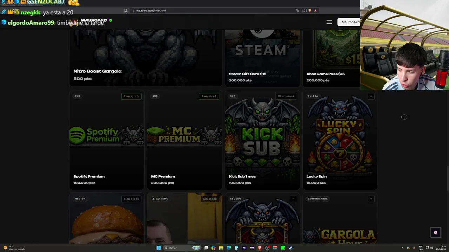The height and width of the screenshot is (252, 449).
Task: Open the weather widget on the taskbar
Action: pyautogui.click(x=14, y=248)
